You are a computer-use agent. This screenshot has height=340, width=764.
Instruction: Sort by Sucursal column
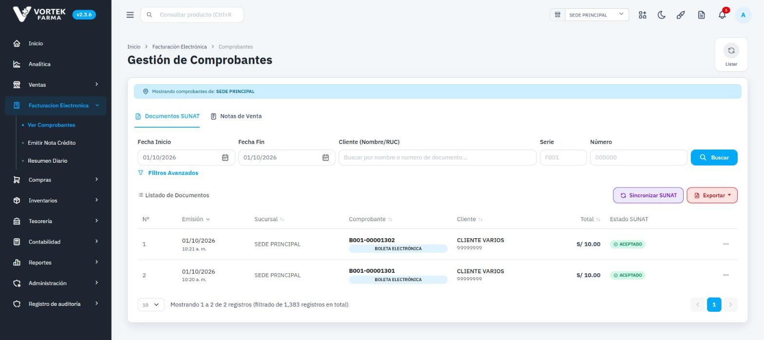click(x=269, y=219)
